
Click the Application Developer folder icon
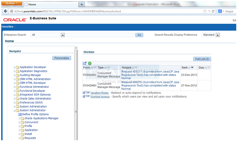17,67
